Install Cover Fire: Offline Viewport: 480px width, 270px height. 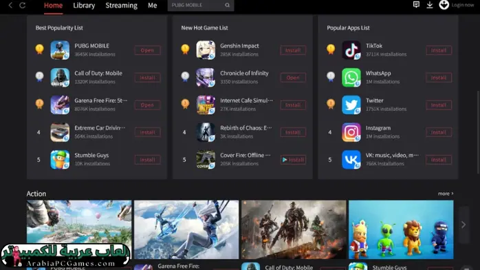(293, 160)
